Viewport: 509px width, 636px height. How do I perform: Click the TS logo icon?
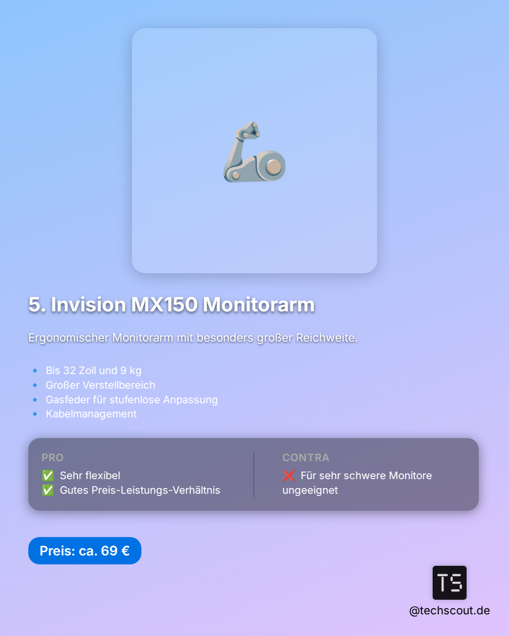click(x=449, y=583)
